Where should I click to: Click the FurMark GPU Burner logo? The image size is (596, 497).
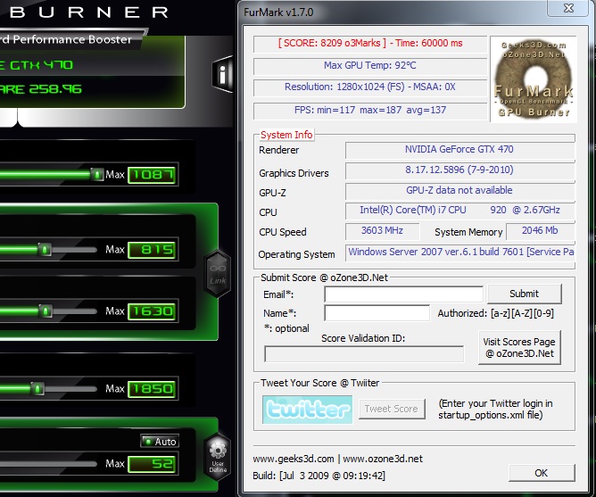(534, 79)
